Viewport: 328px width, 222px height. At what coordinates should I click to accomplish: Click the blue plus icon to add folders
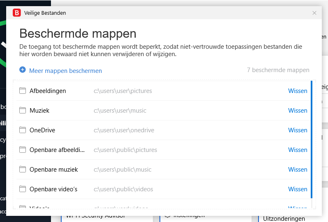click(x=23, y=70)
